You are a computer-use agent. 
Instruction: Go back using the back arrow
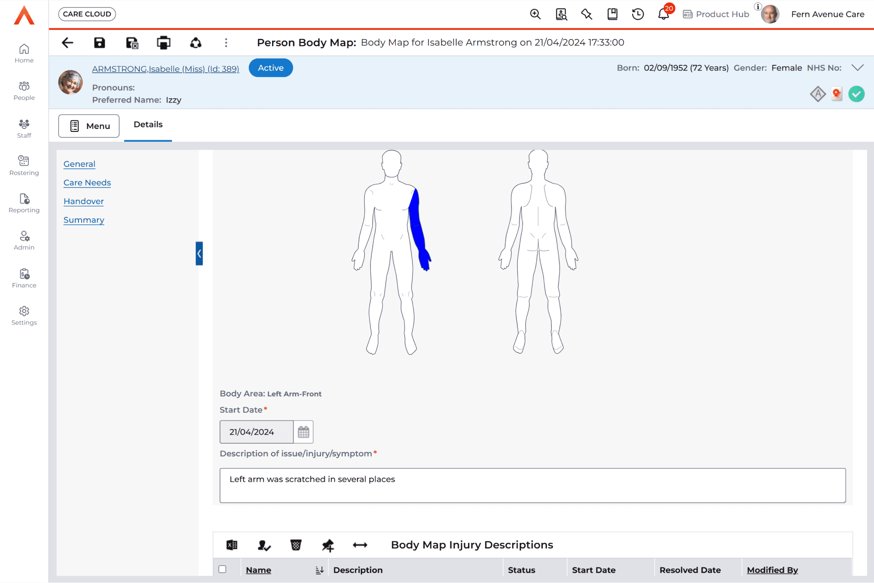pos(68,43)
